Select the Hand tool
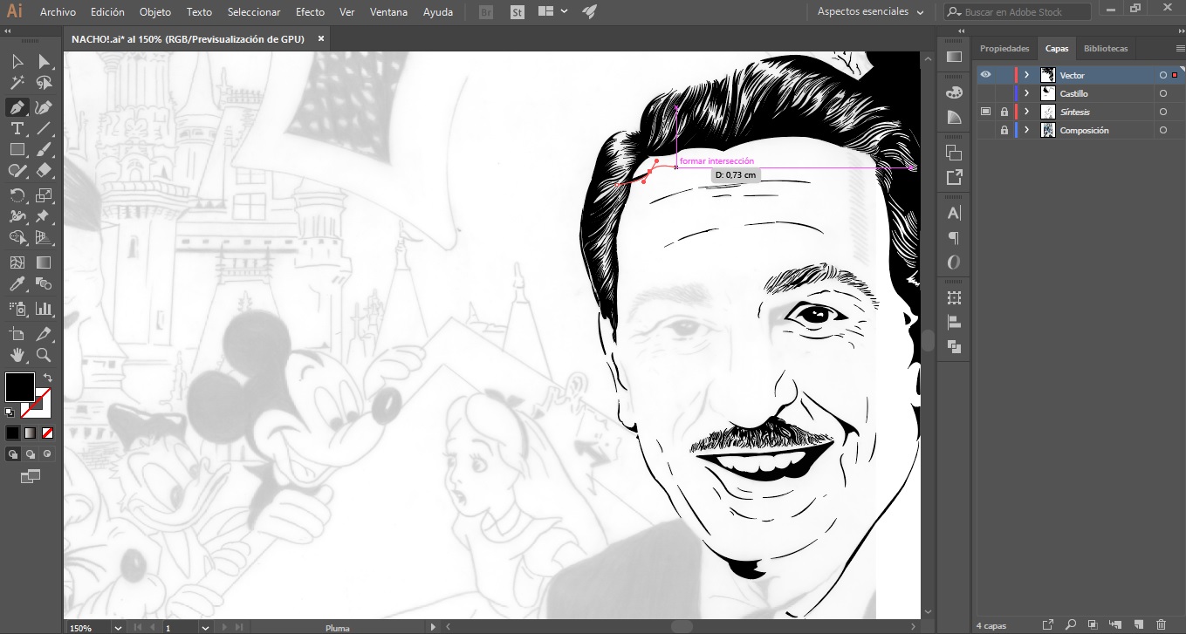 click(x=17, y=355)
